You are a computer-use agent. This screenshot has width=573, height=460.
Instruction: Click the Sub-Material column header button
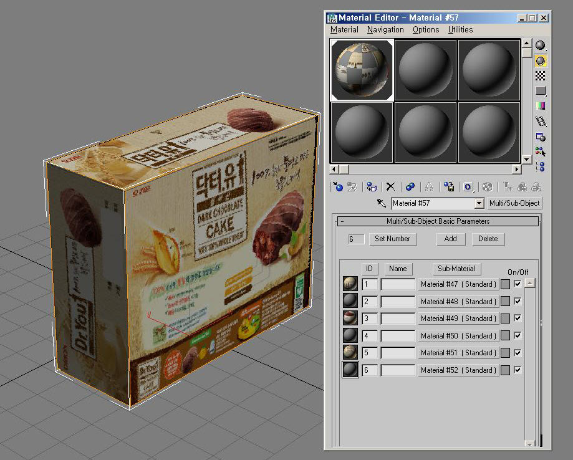(x=456, y=269)
